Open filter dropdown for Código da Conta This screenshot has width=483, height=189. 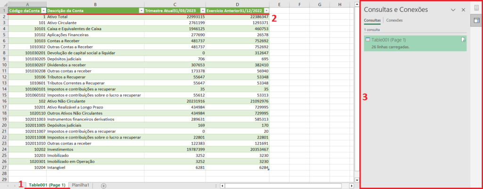tap(44, 10)
